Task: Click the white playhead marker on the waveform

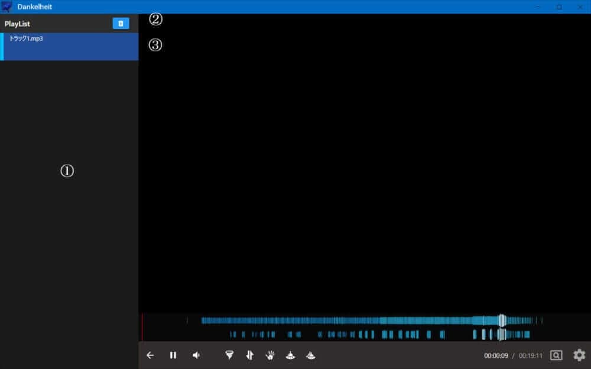Action: pos(502,321)
